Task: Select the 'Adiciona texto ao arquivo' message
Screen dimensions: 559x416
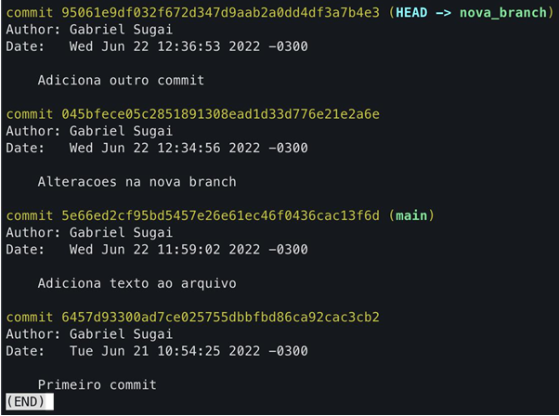Action: [x=136, y=283]
